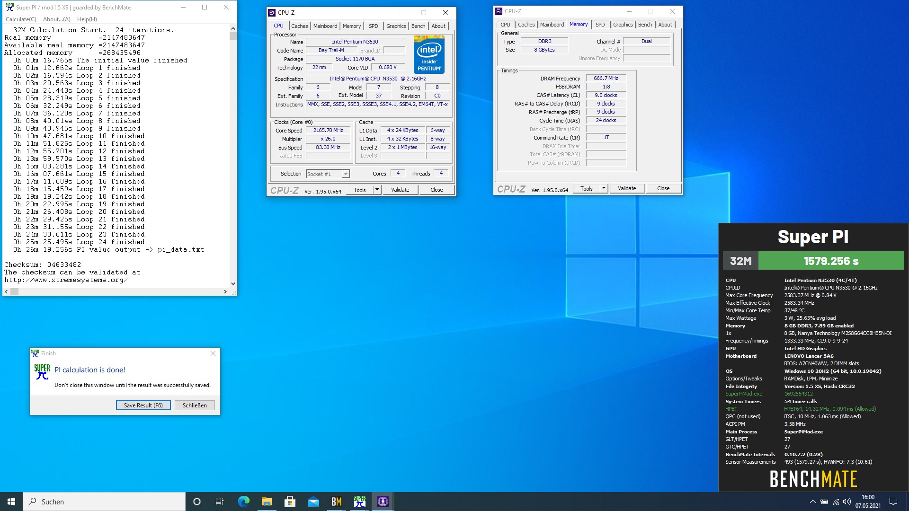Open SPD tab in first CPU-Z window
Viewport: 909px width, 511px height.
[374, 26]
